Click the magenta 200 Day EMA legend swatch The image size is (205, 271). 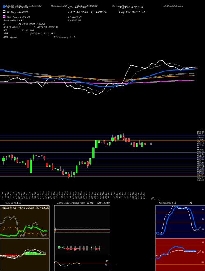tap(4, 17)
